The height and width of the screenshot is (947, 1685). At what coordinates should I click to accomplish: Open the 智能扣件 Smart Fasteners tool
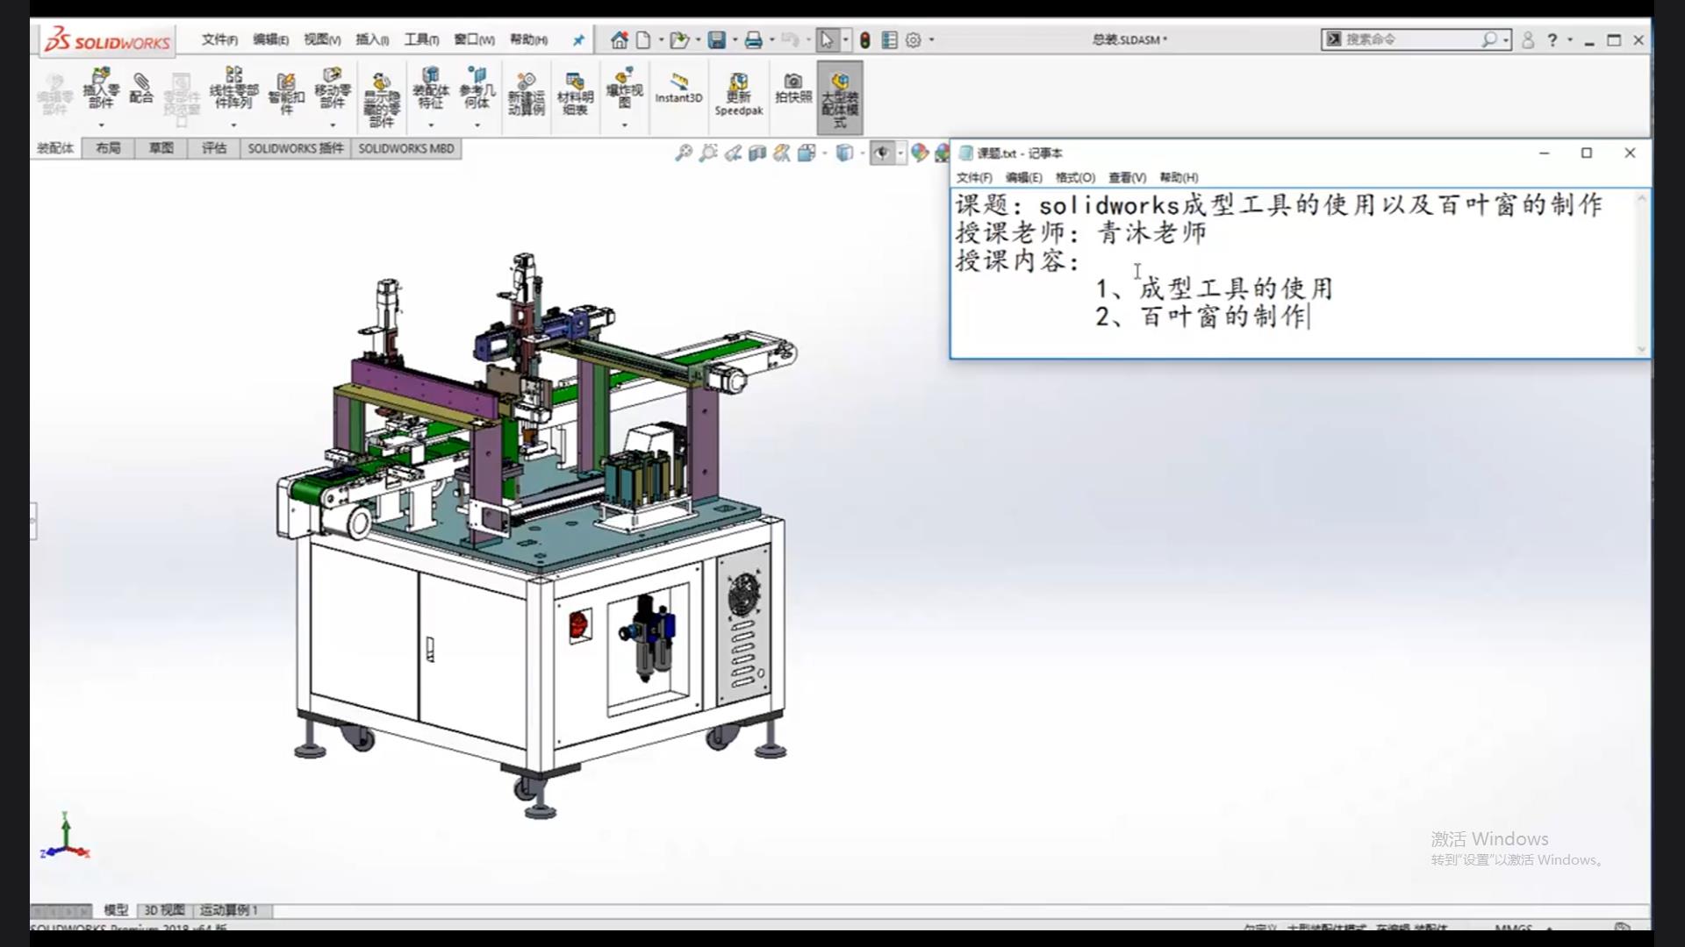click(286, 94)
